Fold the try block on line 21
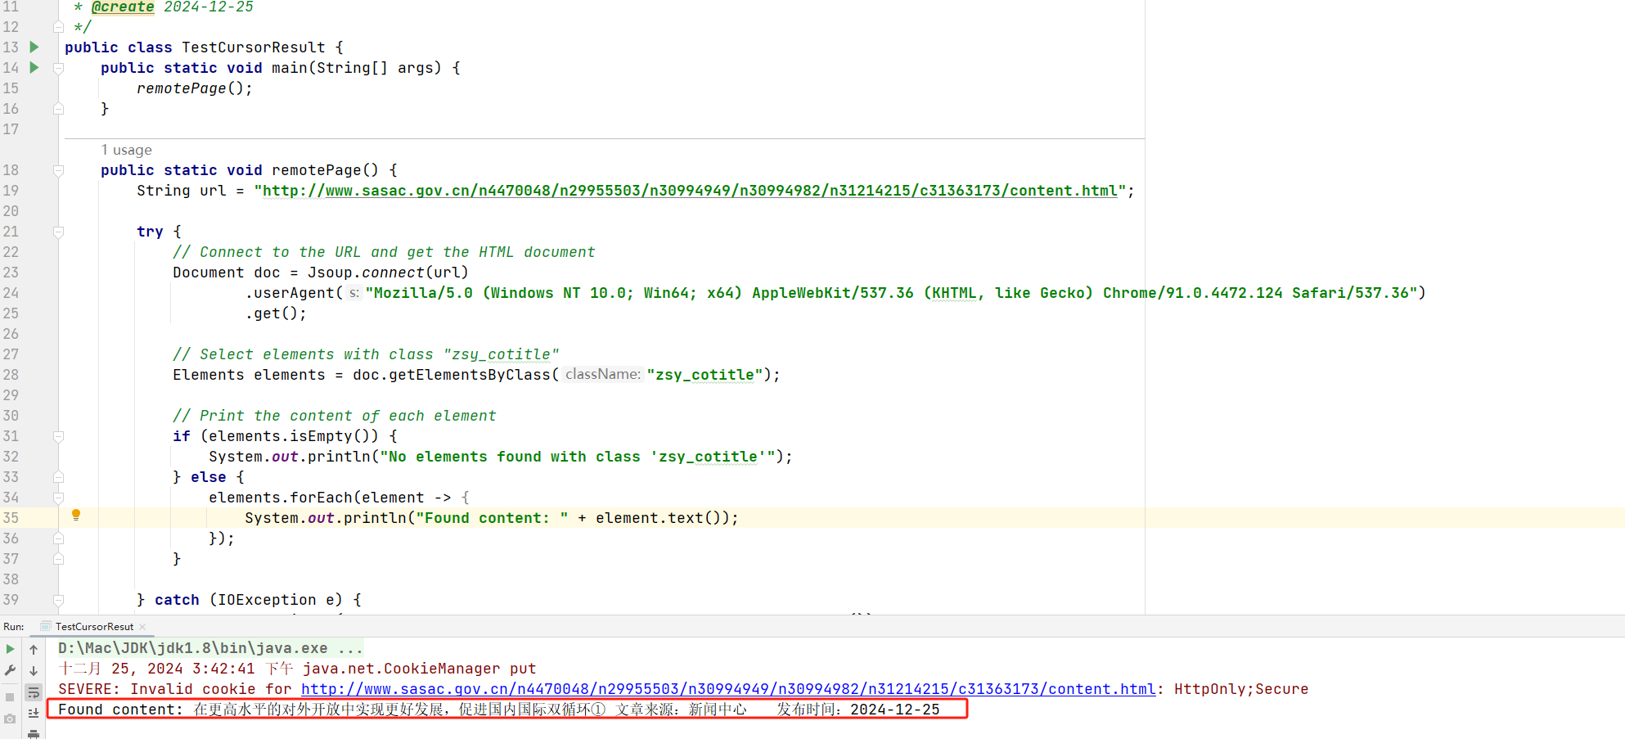 pyautogui.click(x=58, y=232)
